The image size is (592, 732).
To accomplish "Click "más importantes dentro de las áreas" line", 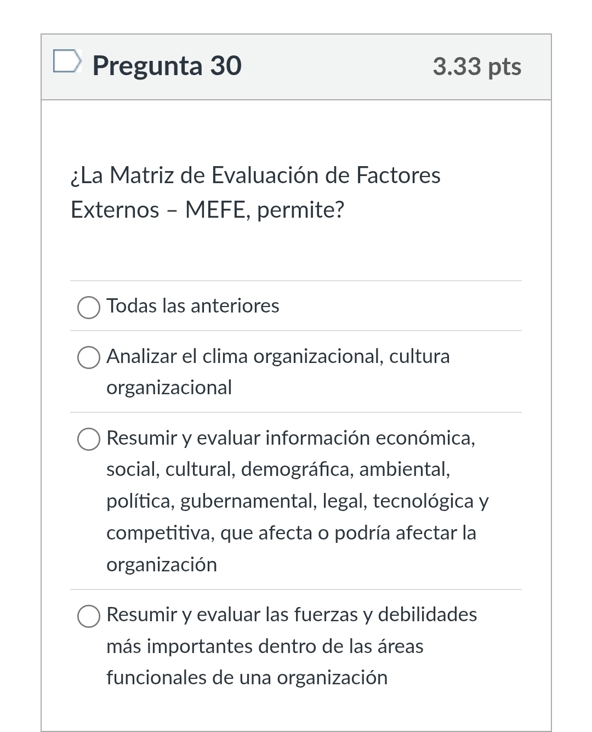I will [265, 646].
